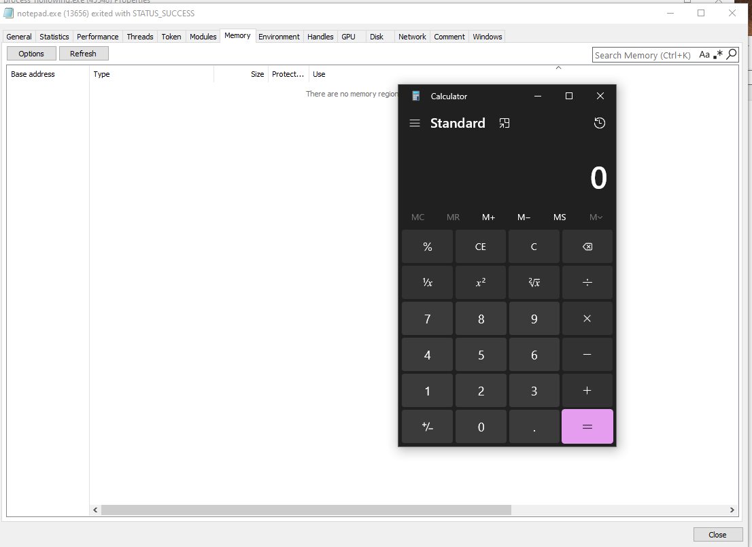The width and height of the screenshot is (752, 547).
Task: Switch to the Comment tab
Action: pos(449,37)
